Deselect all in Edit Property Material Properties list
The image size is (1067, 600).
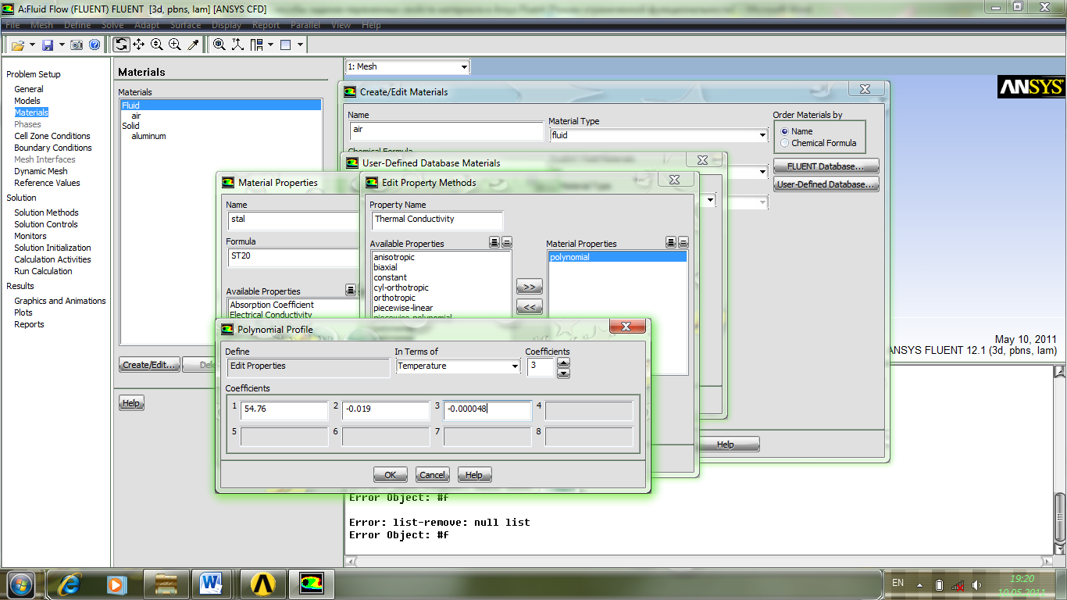683,243
